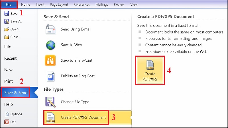The image size is (228, 128).
Task: Select Publish as Blog Post
Action: pyautogui.click(x=78, y=76)
